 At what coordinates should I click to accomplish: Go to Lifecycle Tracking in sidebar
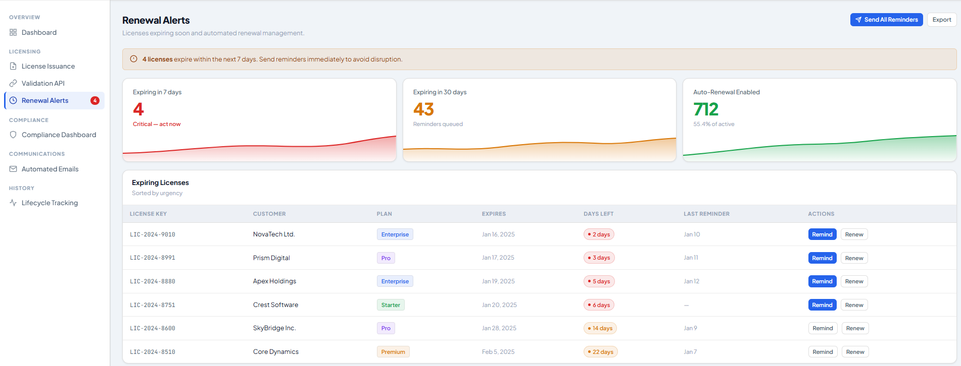tap(50, 203)
